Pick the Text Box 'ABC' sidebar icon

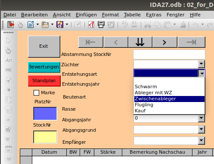pos(9,70)
